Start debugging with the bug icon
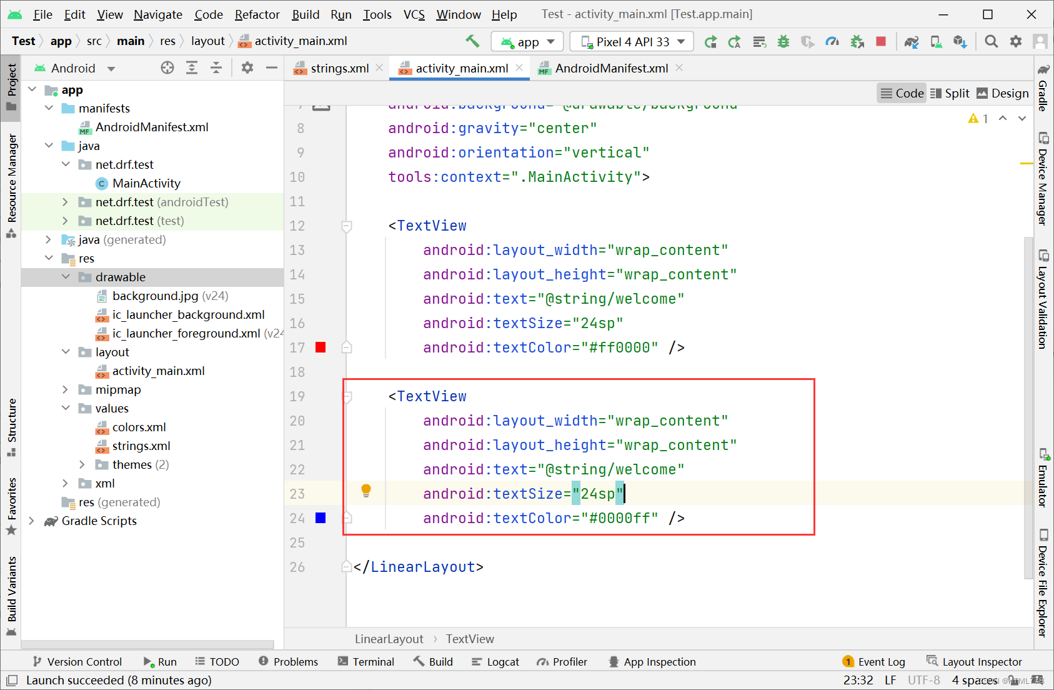This screenshot has height=690, width=1054. (x=783, y=42)
